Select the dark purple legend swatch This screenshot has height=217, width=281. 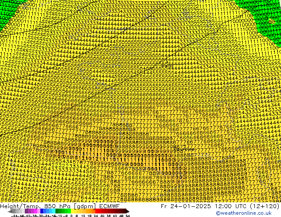tap(26, 211)
